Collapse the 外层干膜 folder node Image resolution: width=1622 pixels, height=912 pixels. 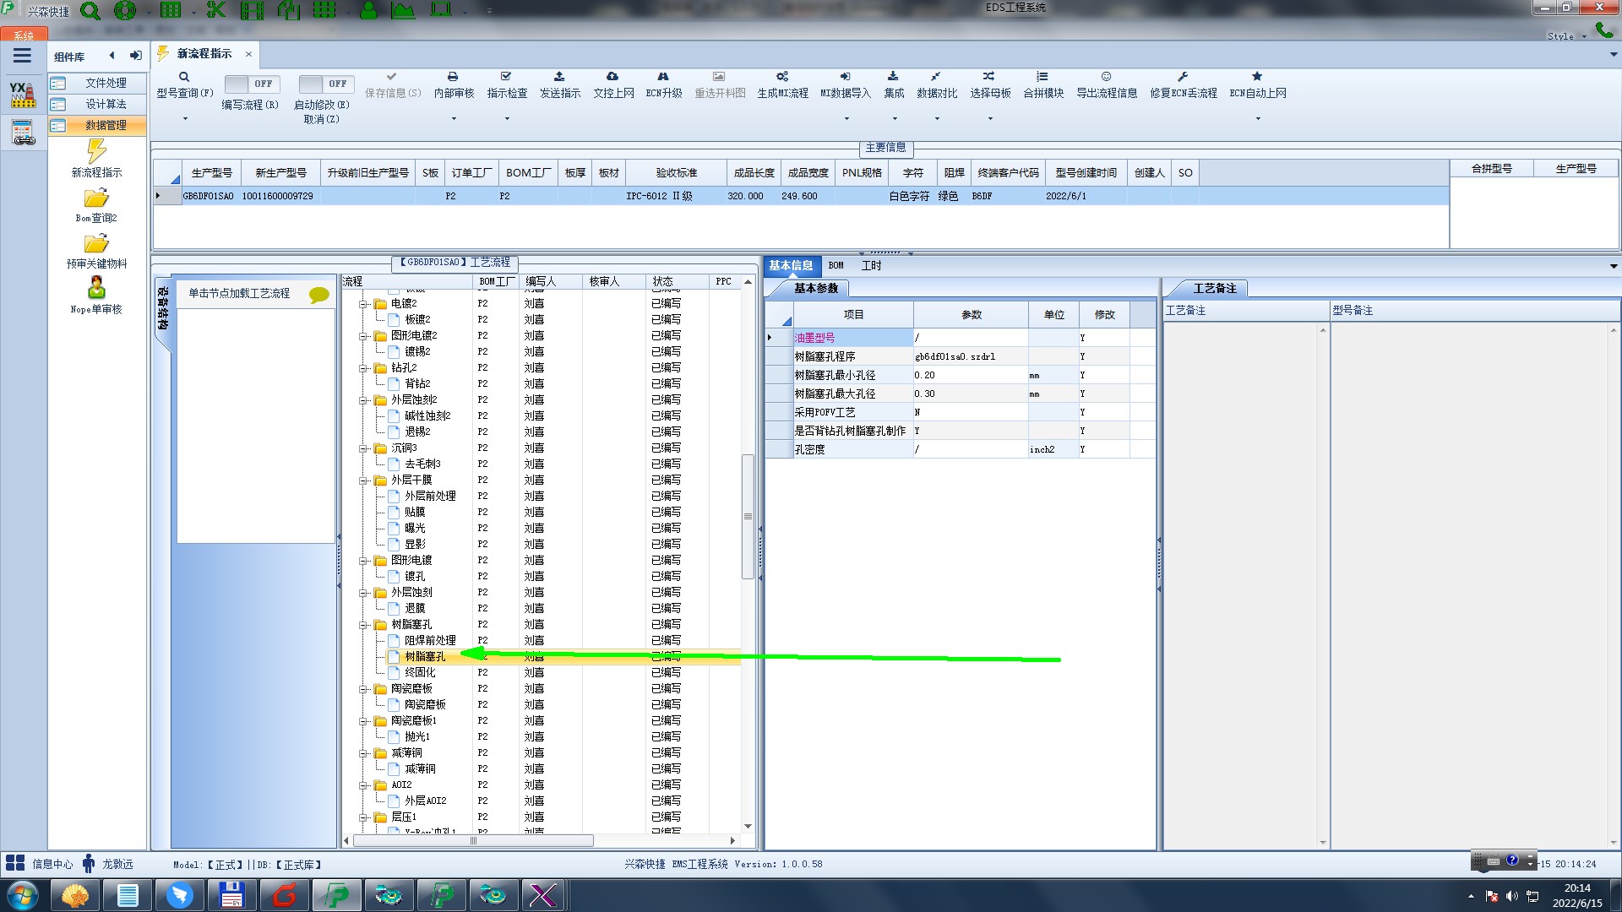click(x=363, y=480)
